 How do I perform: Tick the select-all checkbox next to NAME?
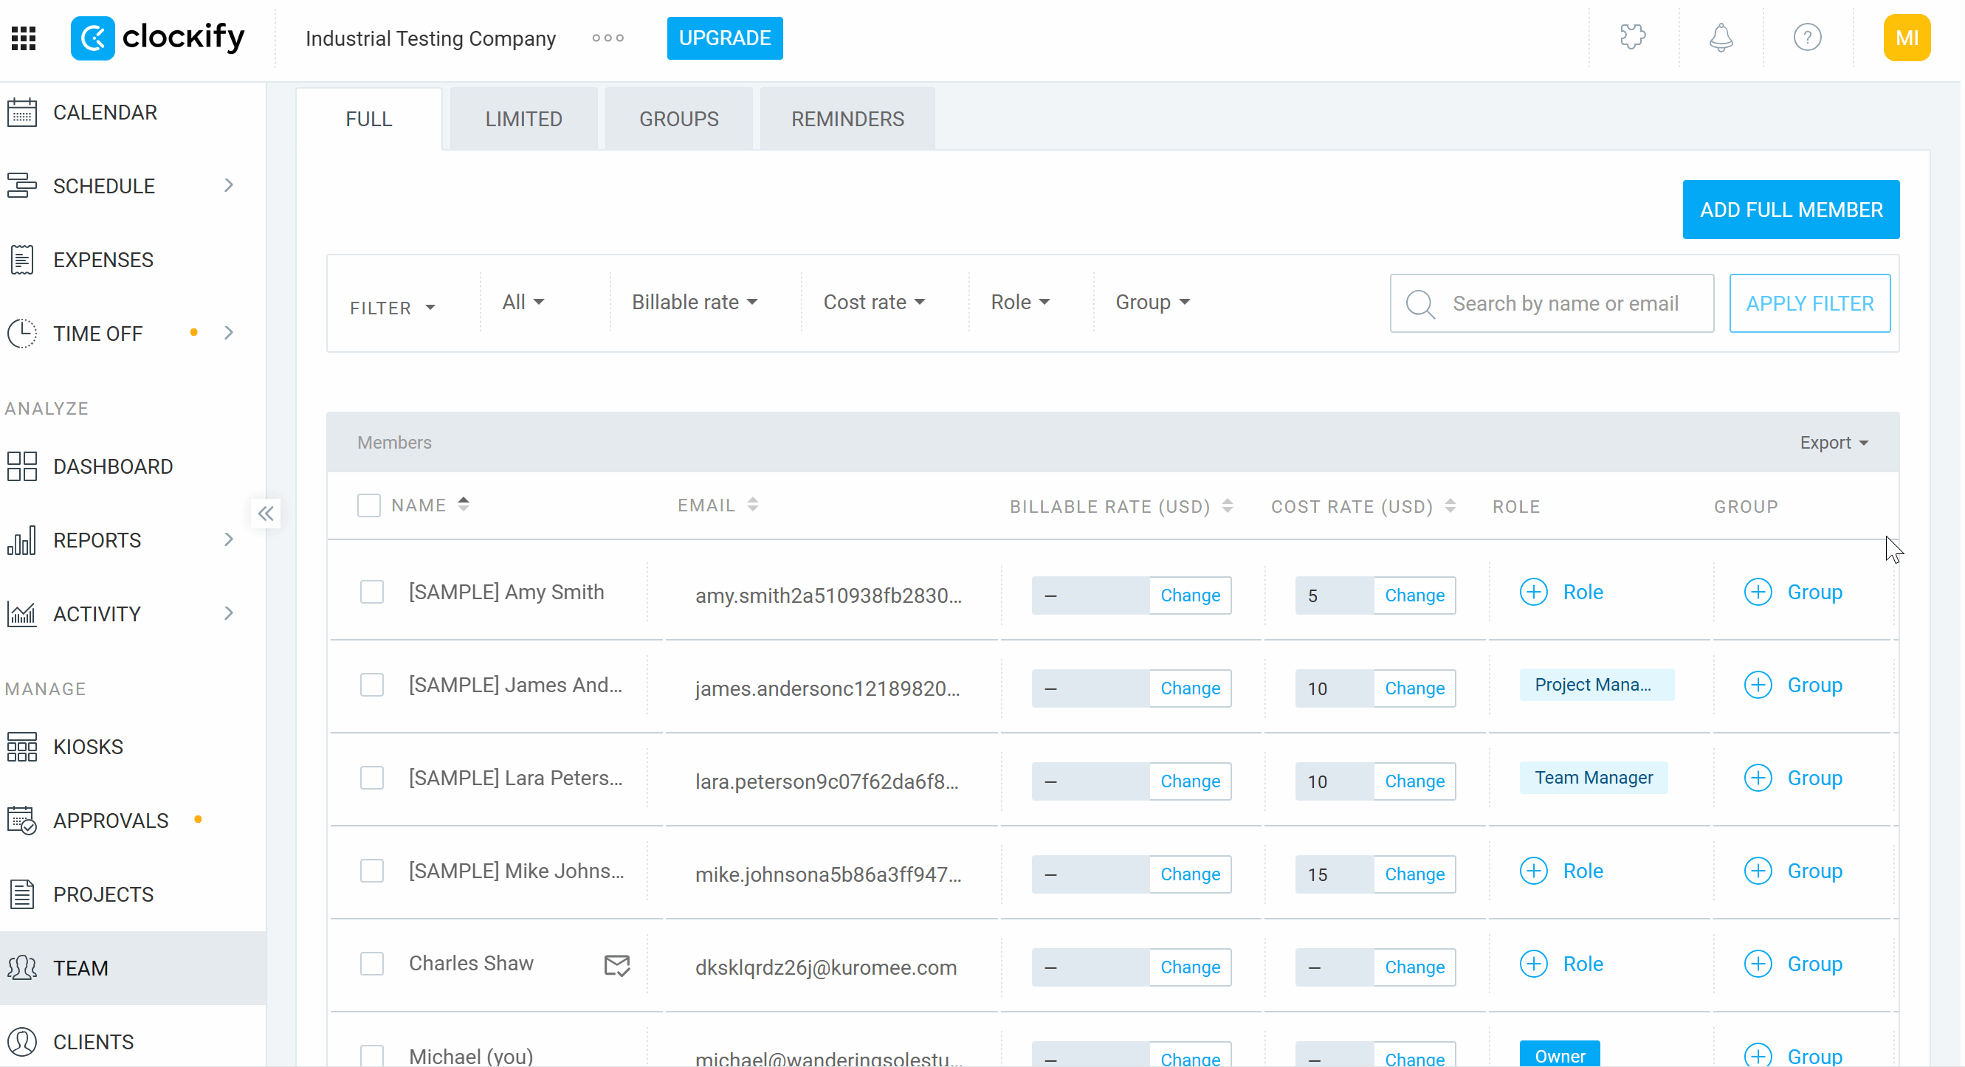(369, 505)
